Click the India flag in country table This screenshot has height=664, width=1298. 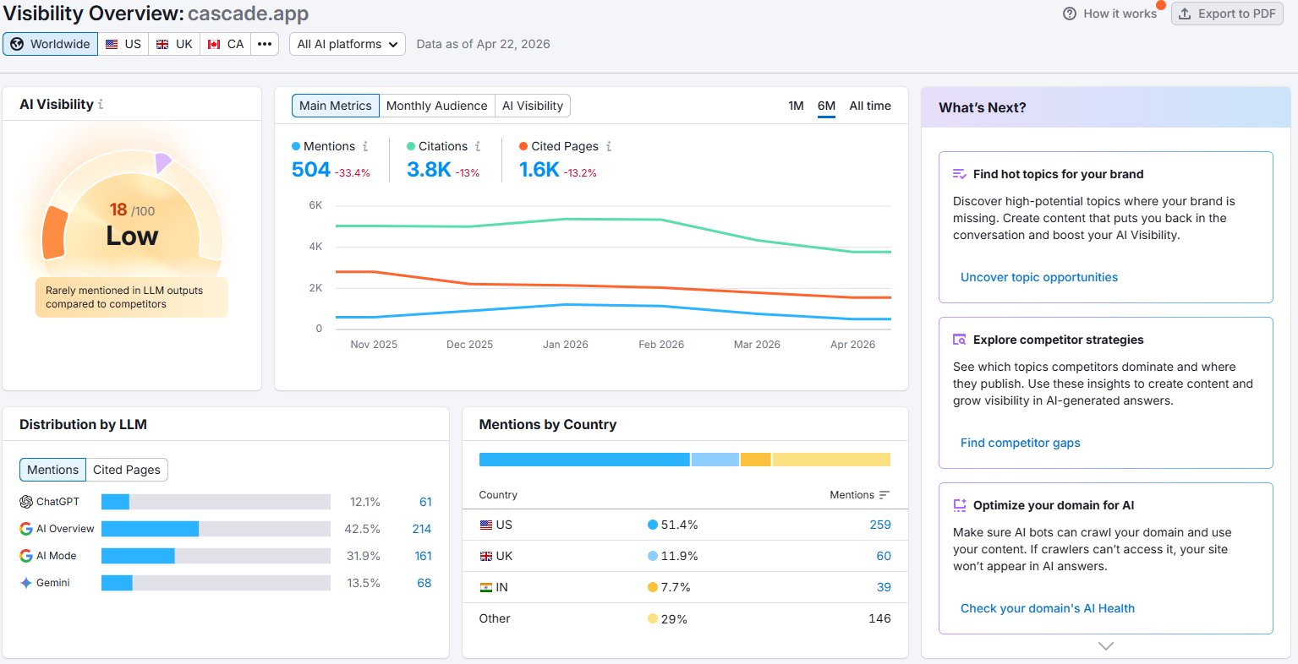tap(486, 587)
